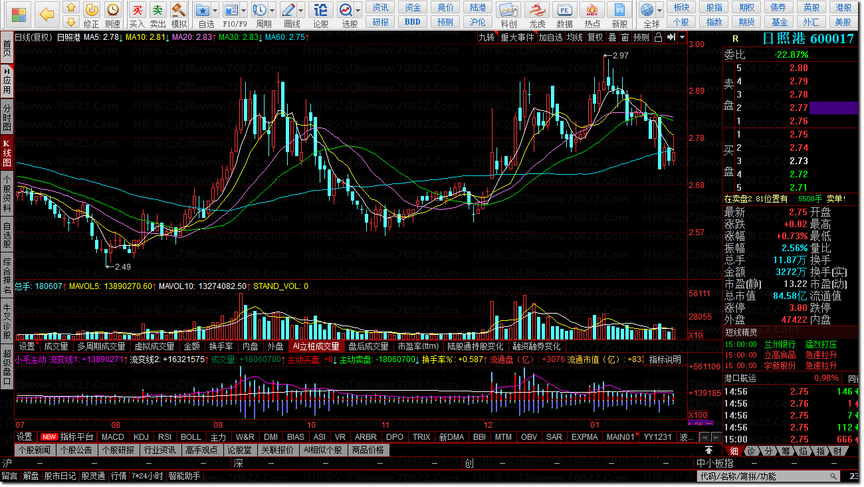Click the right scroll arrow of the indicator tabs
The image size is (864, 487).
(716, 438)
